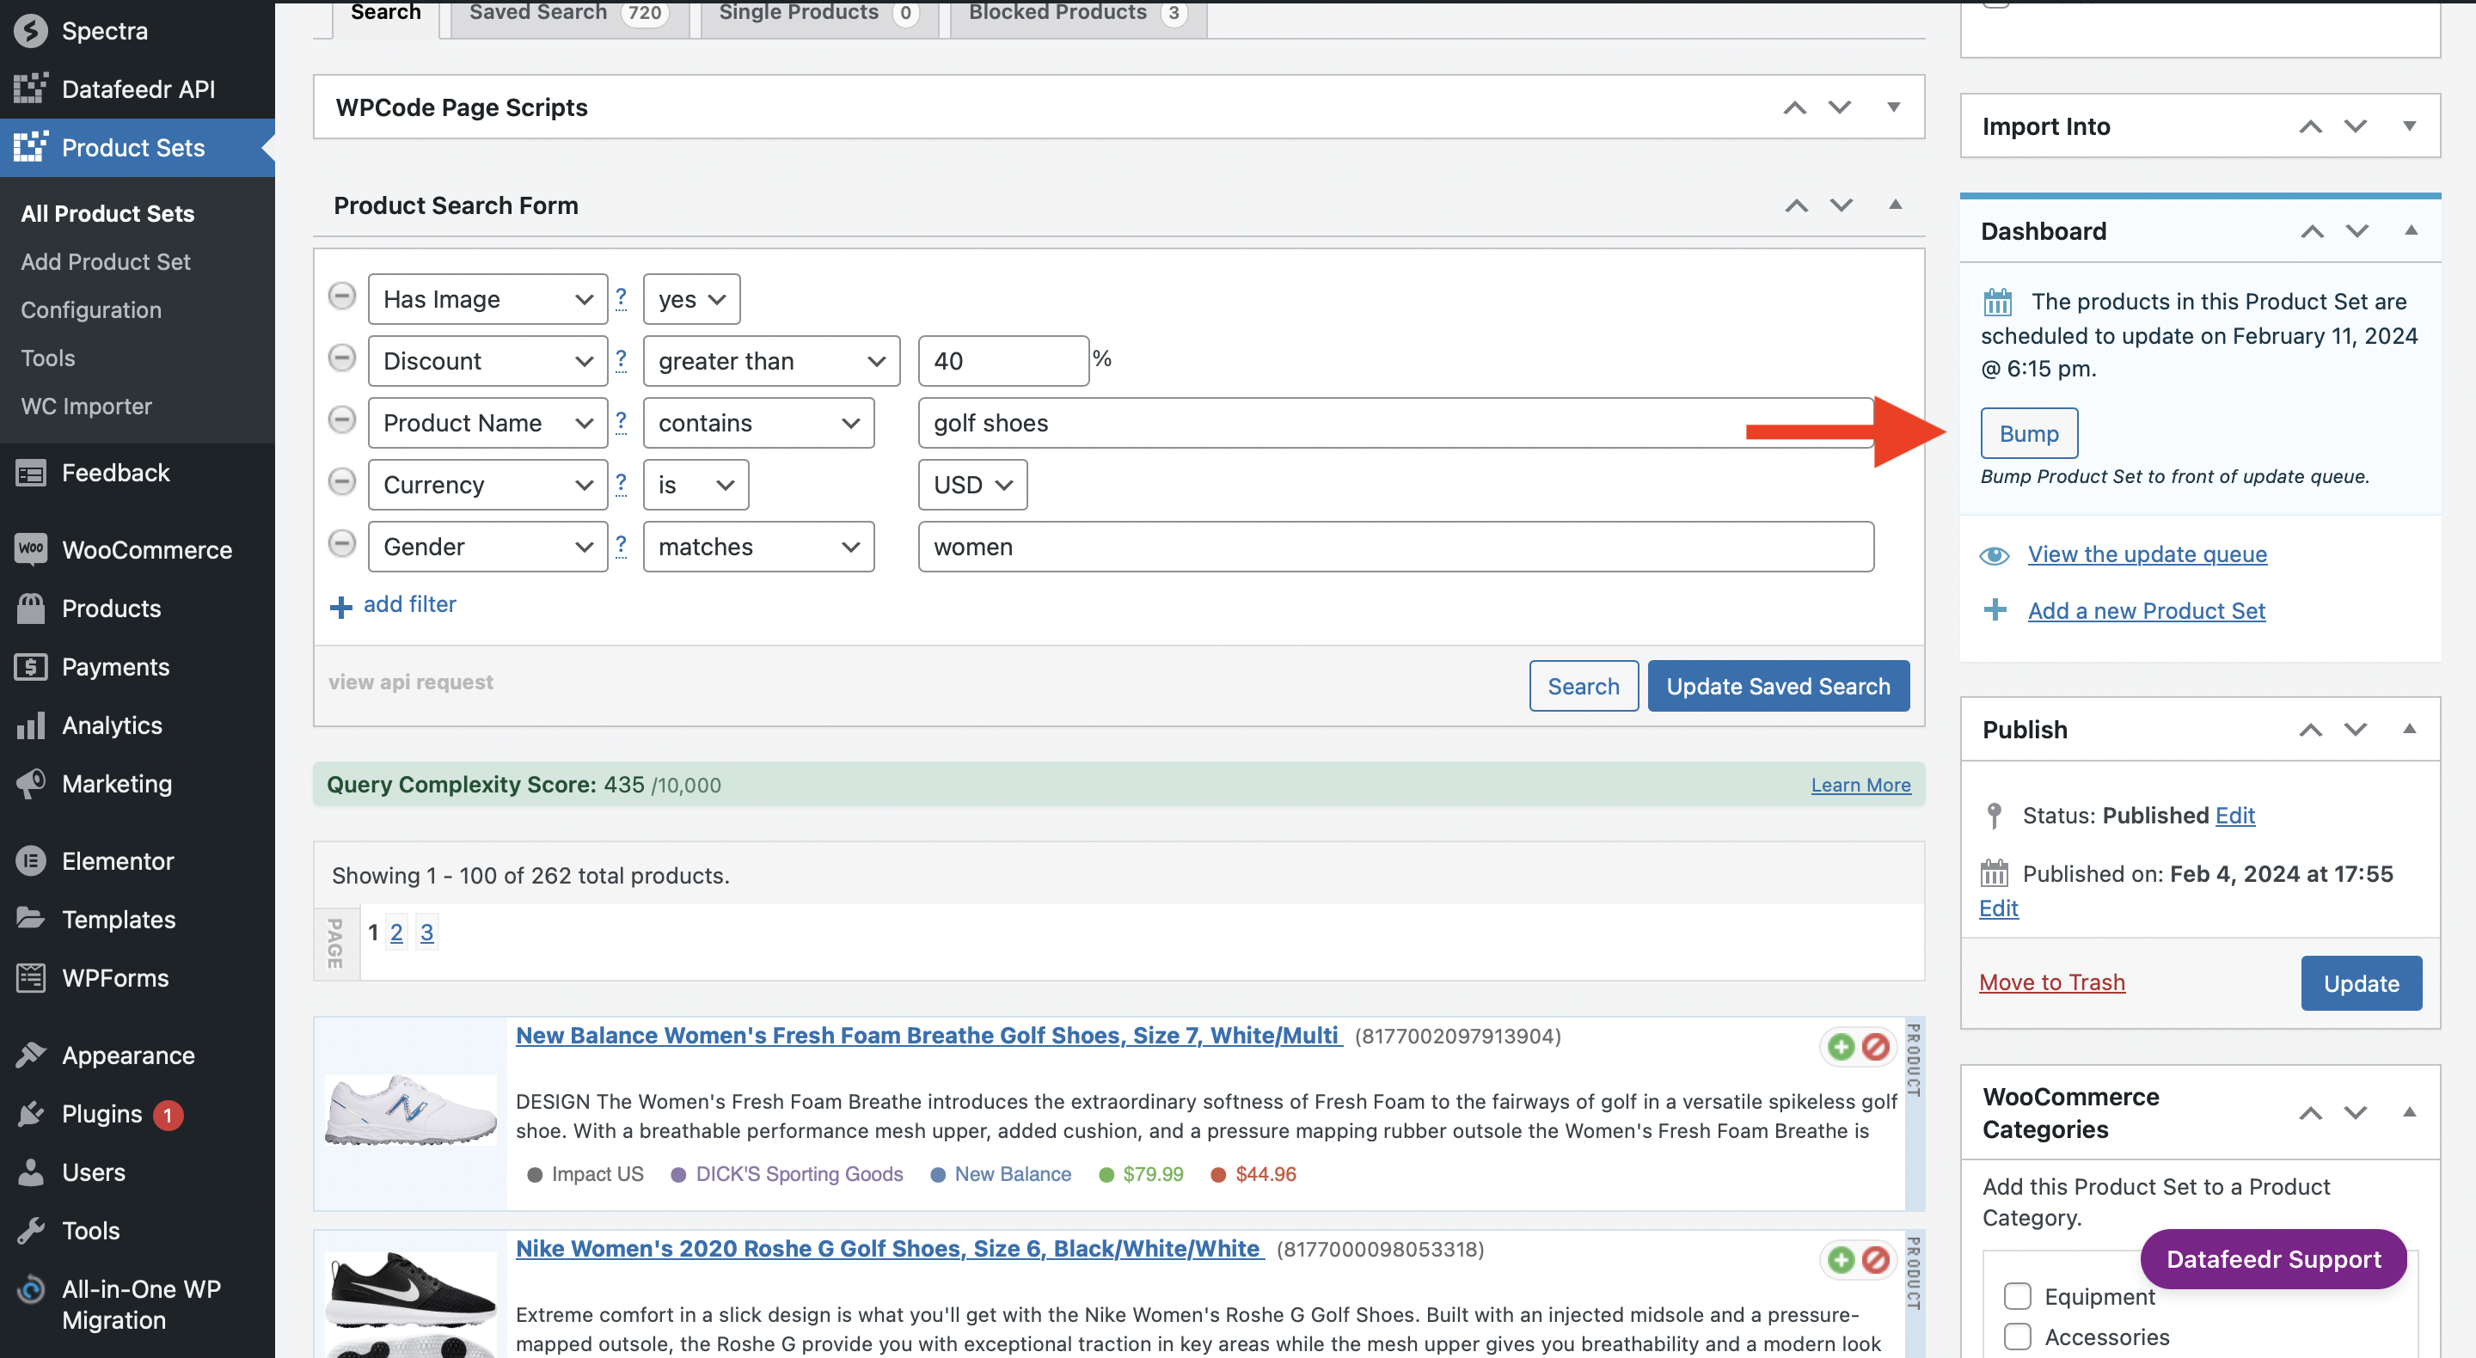Screen dimensions: 2476x1358
Task: Go to results page 2
Action: (x=396, y=932)
